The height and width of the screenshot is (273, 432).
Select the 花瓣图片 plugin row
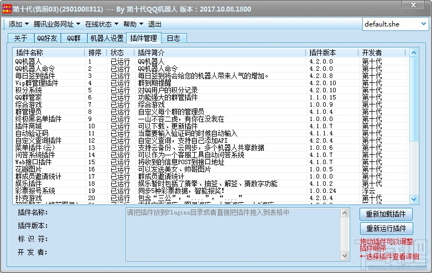[211, 169]
